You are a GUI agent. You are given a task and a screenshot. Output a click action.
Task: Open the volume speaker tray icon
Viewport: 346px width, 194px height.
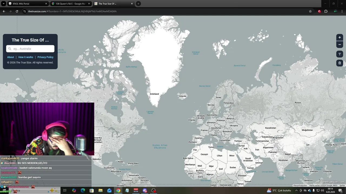pos(322,190)
